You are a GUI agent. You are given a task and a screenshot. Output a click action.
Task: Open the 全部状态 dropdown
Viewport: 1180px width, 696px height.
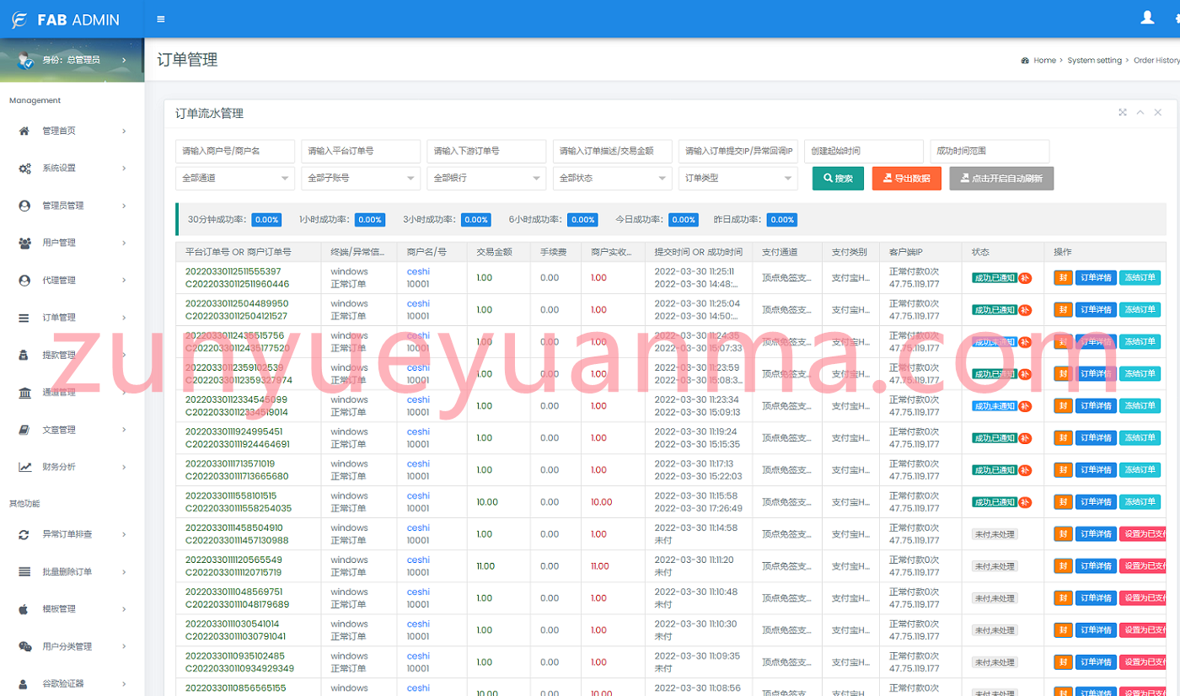click(x=612, y=179)
